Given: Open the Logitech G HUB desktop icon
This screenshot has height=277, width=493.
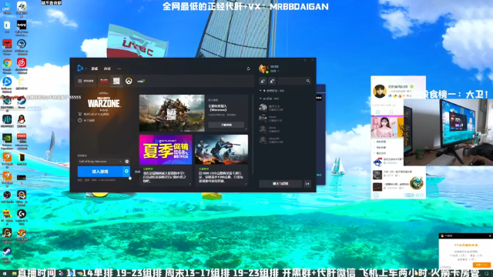Looking at the screenshot, I should 22,214.
